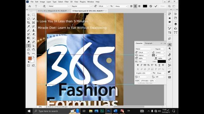Viewport: 204px width, 114px height.
Task: Toggle Strikethrough in Character panel
Action: click(163, 65)
